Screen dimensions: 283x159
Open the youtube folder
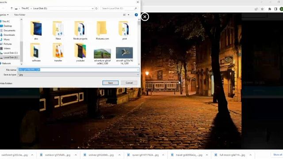tap(80, 52)
